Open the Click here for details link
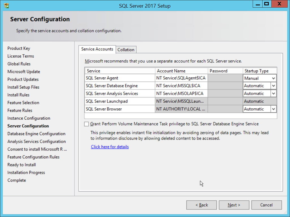This screenshot has height=217, width=290. click(110, 147)
